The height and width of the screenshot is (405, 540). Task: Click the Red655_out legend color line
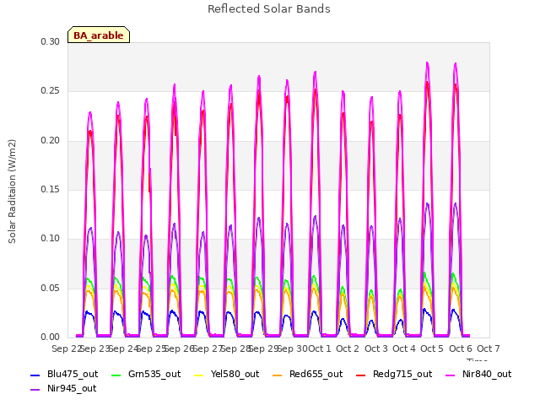click(278, 375)
